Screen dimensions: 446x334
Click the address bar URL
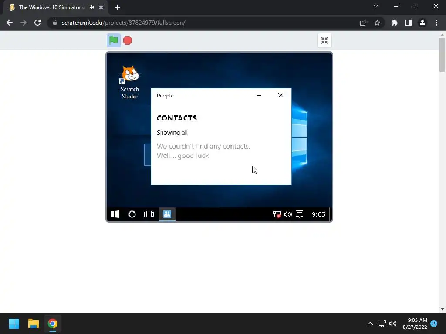[x=123, y=23]
